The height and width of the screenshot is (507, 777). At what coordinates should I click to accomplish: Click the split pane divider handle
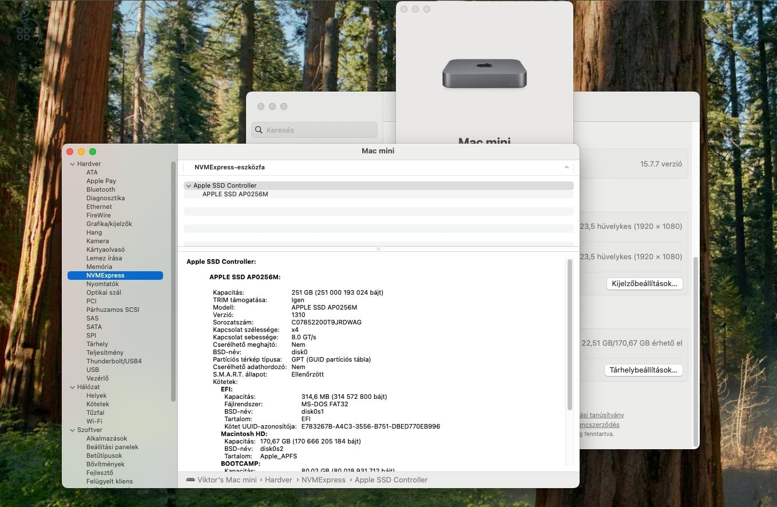(378, 249)
